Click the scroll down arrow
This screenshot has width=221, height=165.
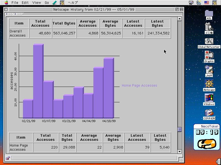[179, 152]
